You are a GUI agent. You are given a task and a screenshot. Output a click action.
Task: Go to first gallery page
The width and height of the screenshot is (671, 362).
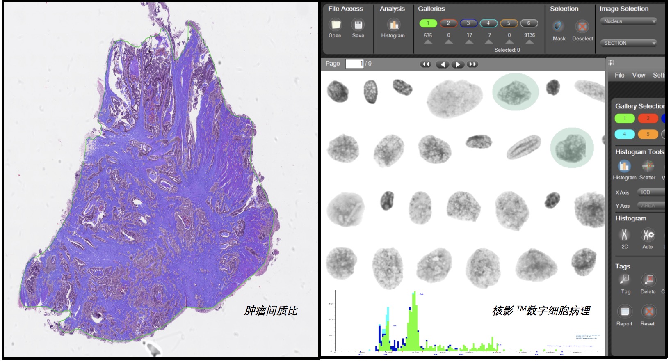coord(426,64)
